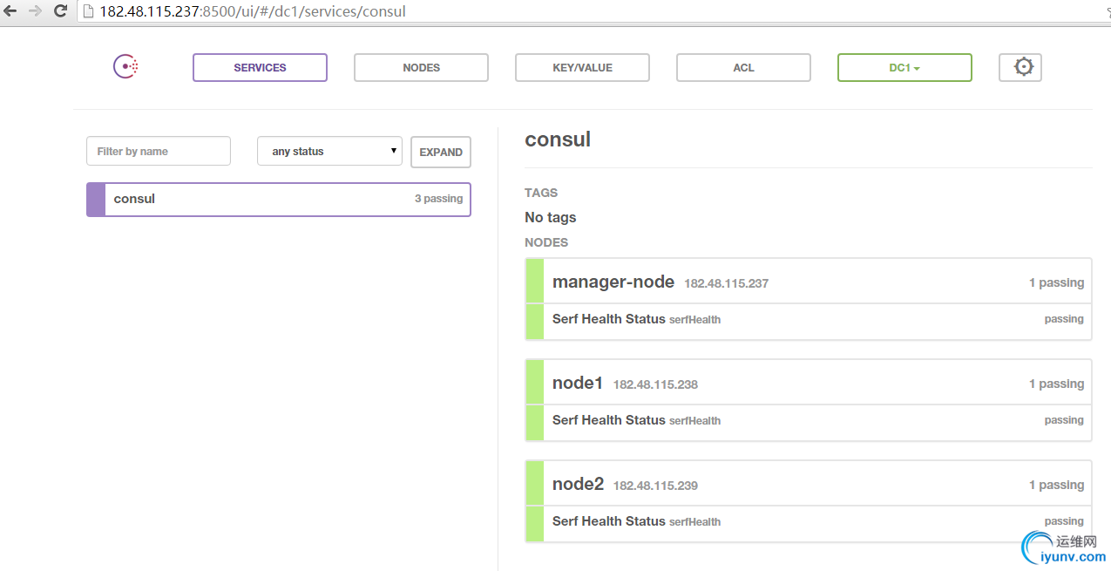Click '1 passing' on node2 card
Image resolution: width=1111 pixels, height=571 pixels.
coord(1056,485)
